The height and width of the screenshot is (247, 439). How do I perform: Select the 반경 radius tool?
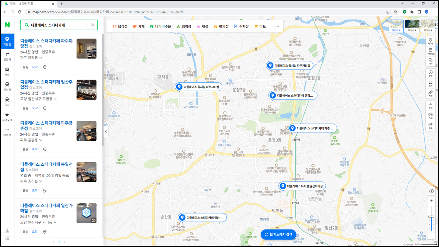tap(430, 74)
